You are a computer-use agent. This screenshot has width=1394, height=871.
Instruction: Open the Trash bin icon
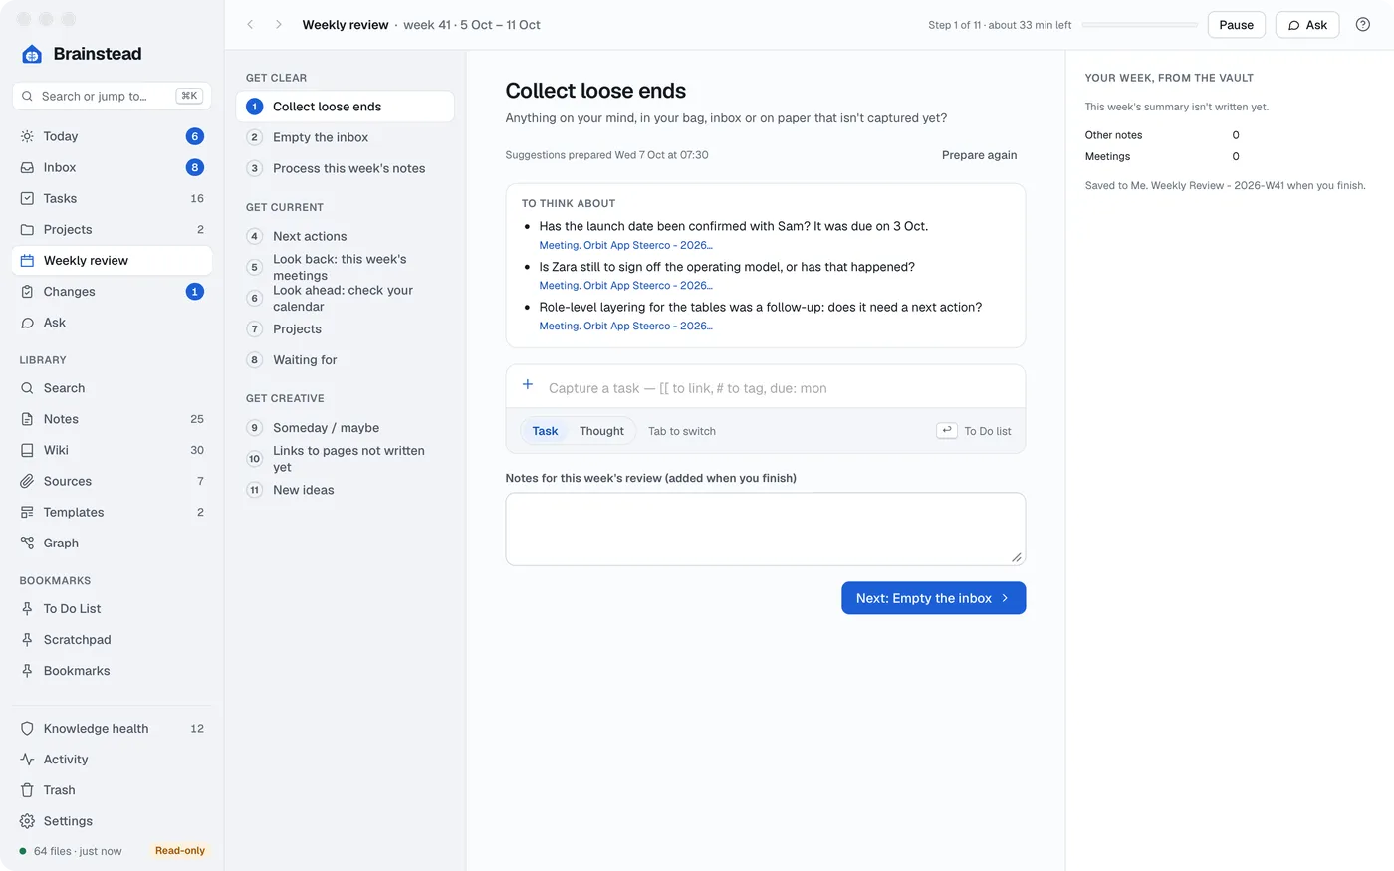pos(27,790)
